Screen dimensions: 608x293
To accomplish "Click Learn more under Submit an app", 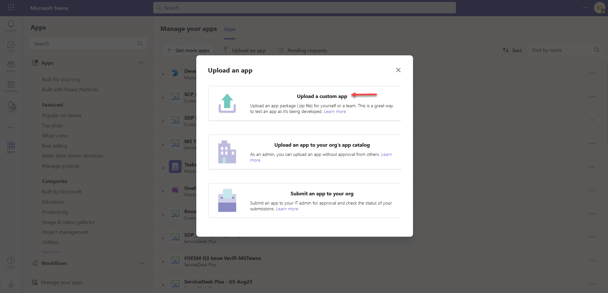I will point(287,209).
